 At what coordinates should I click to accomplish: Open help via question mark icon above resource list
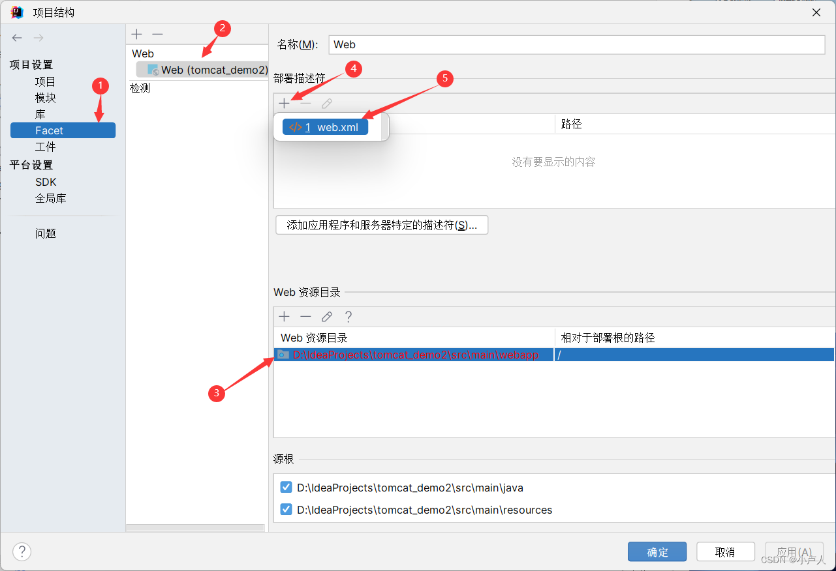[x=348, y=316]
